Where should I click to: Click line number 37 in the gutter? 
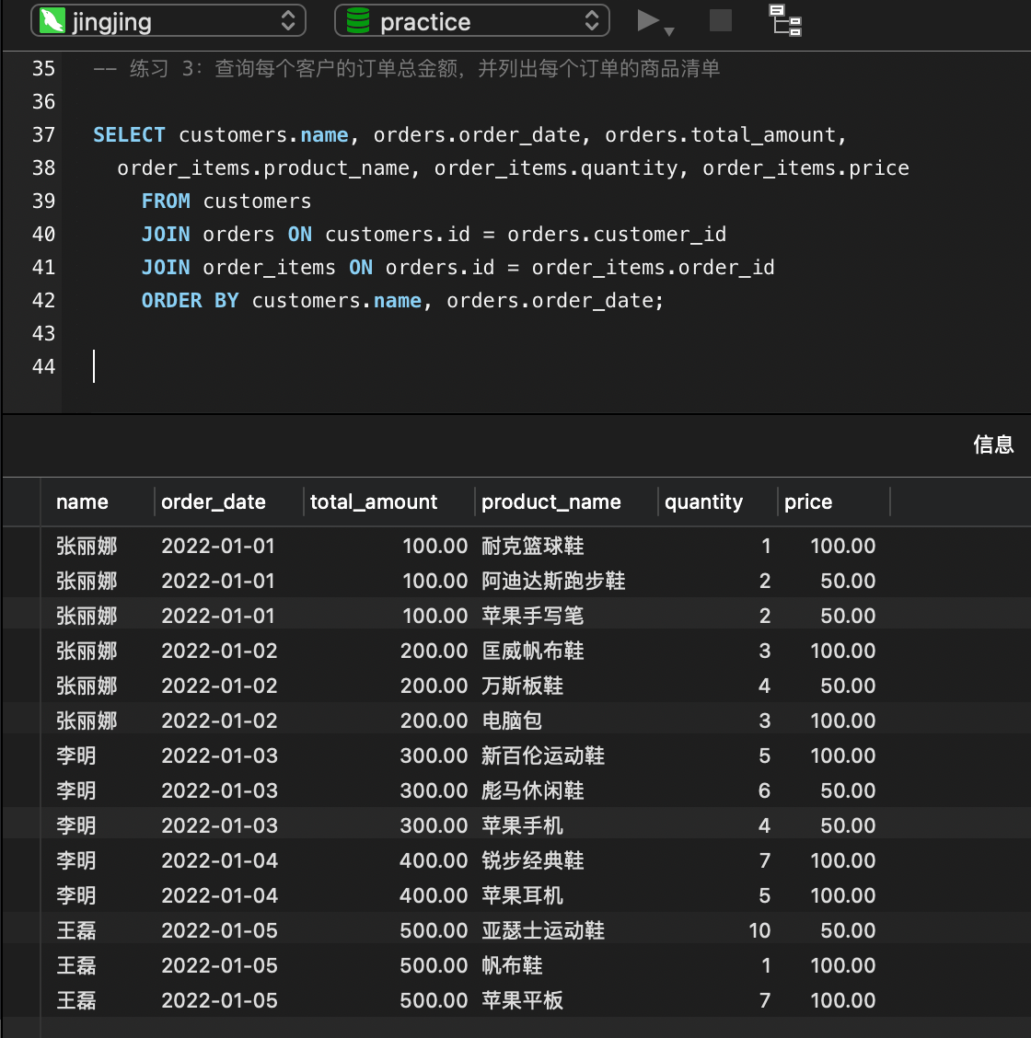[43, 135]
